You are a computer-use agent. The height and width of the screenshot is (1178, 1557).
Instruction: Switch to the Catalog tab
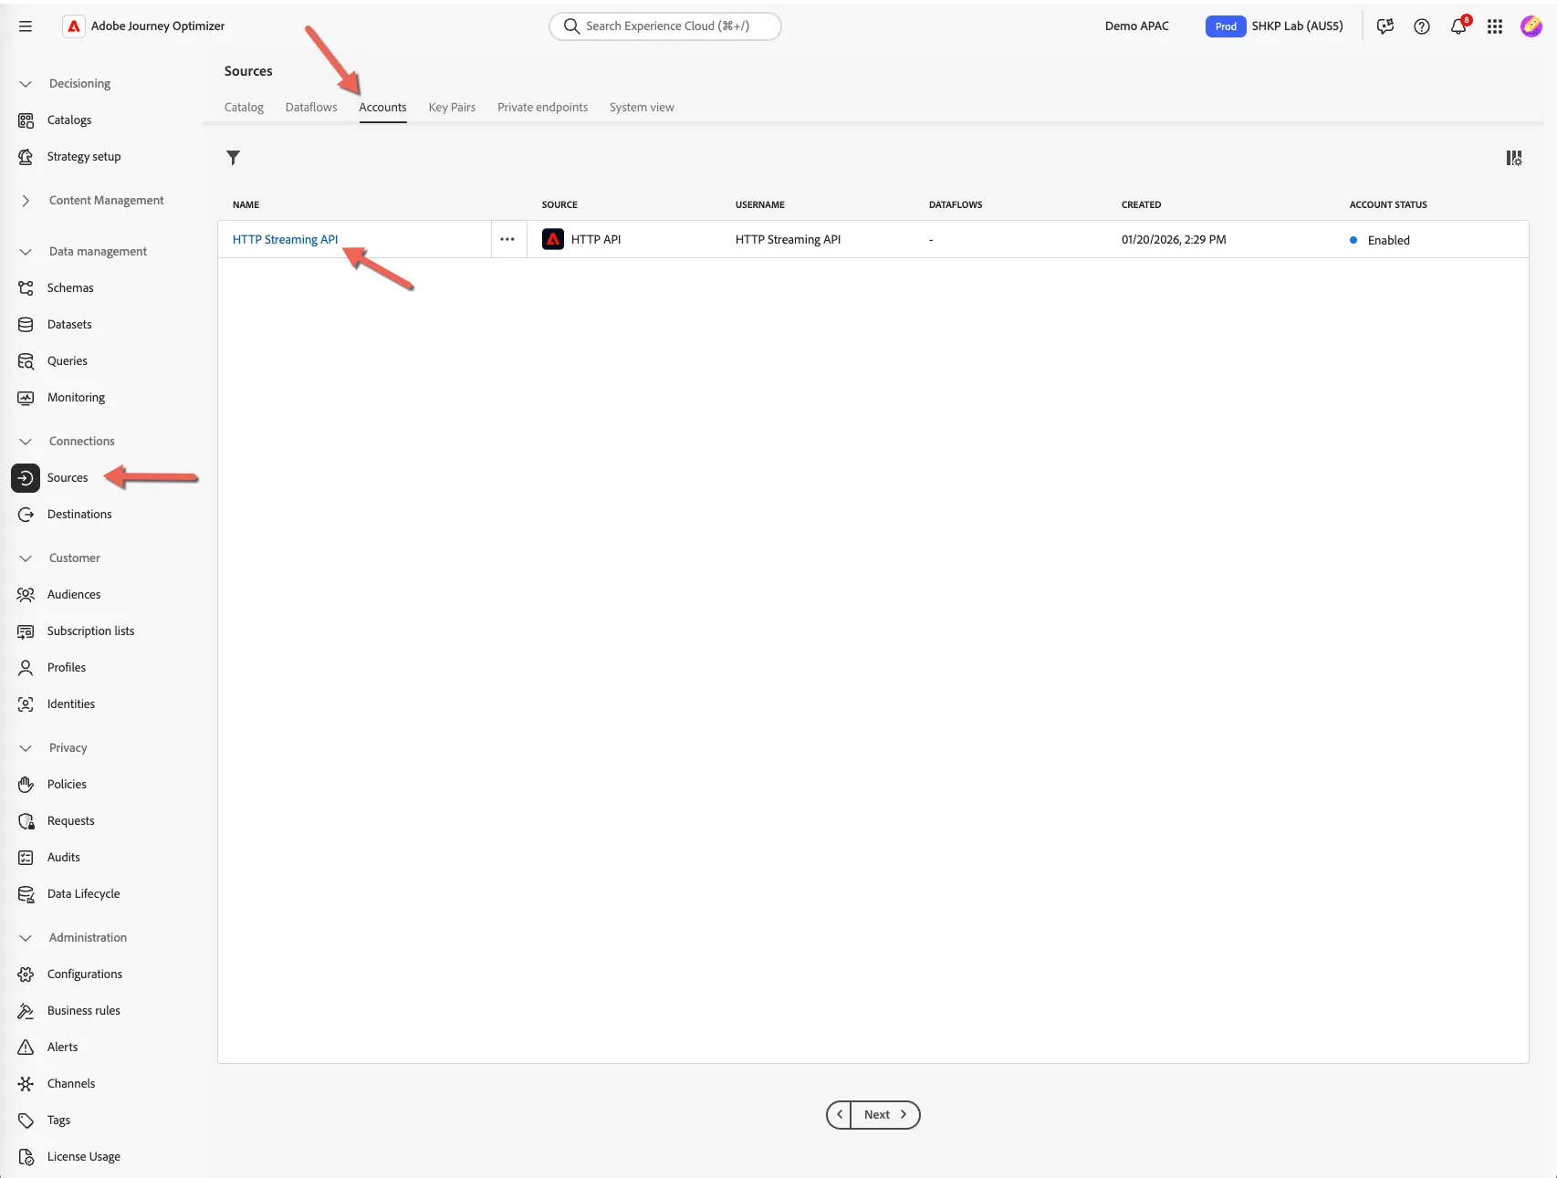pyautogui.click(x=244, y=107)
